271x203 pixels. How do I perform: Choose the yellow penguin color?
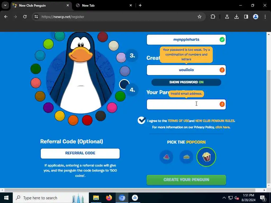[60, 116]
